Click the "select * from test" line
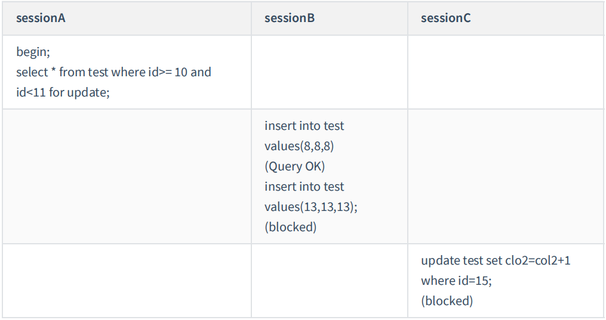The image size is (606, 320). 113,72
